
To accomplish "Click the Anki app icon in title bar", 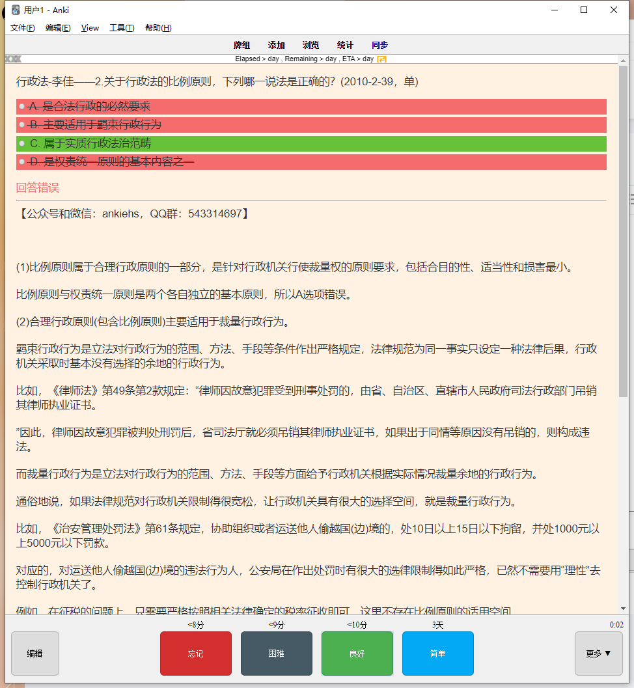I will [x=16, y=10].
